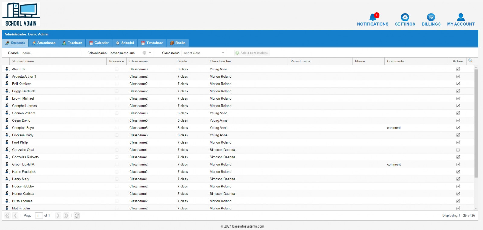Click the page number input field

point(39,216)
